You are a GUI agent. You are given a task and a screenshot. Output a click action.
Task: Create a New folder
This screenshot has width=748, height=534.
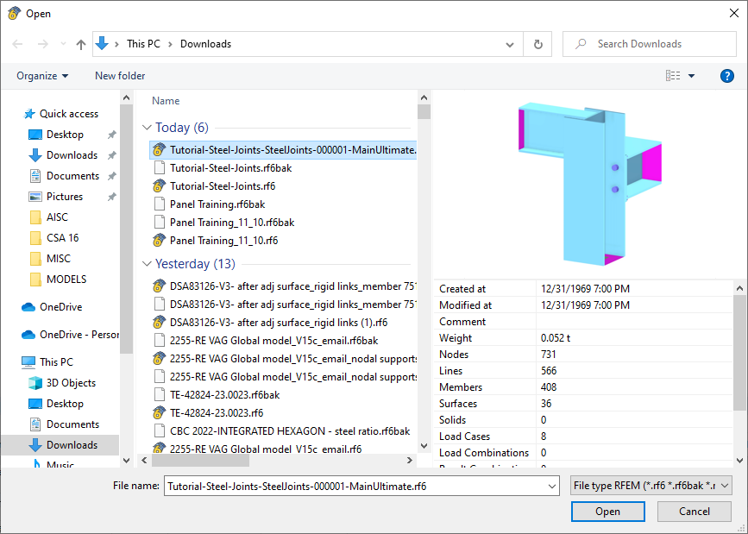[120, 76]
